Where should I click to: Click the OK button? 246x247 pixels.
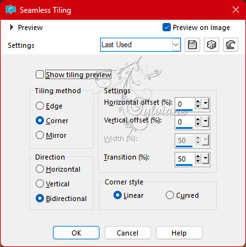[x=76, y=233]
